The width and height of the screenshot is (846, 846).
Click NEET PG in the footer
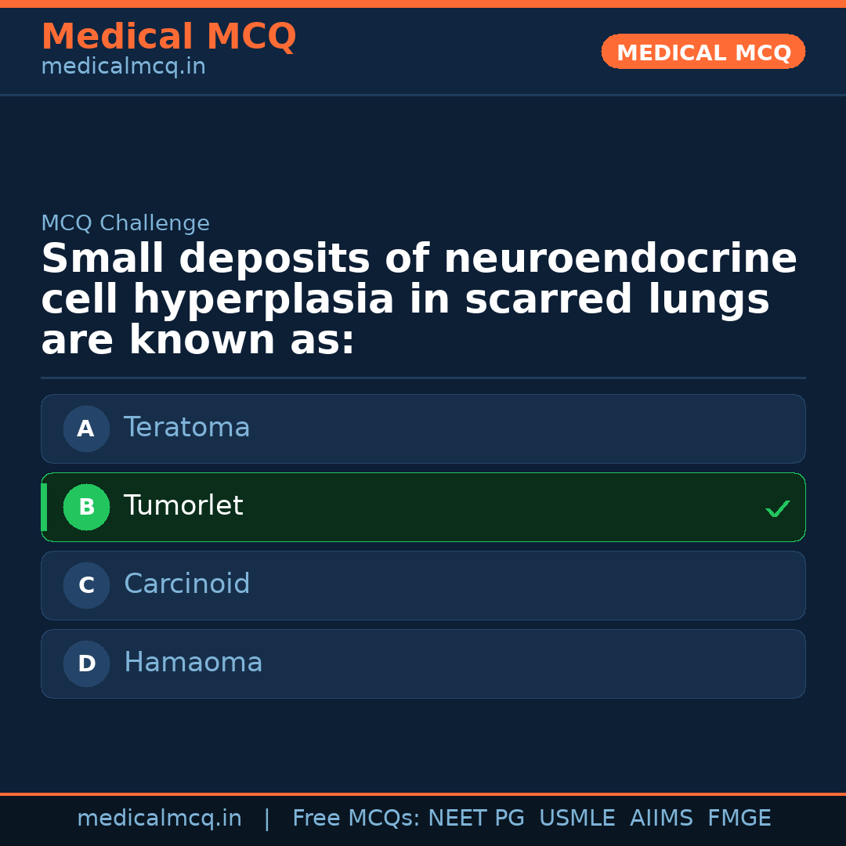[476, 819]
